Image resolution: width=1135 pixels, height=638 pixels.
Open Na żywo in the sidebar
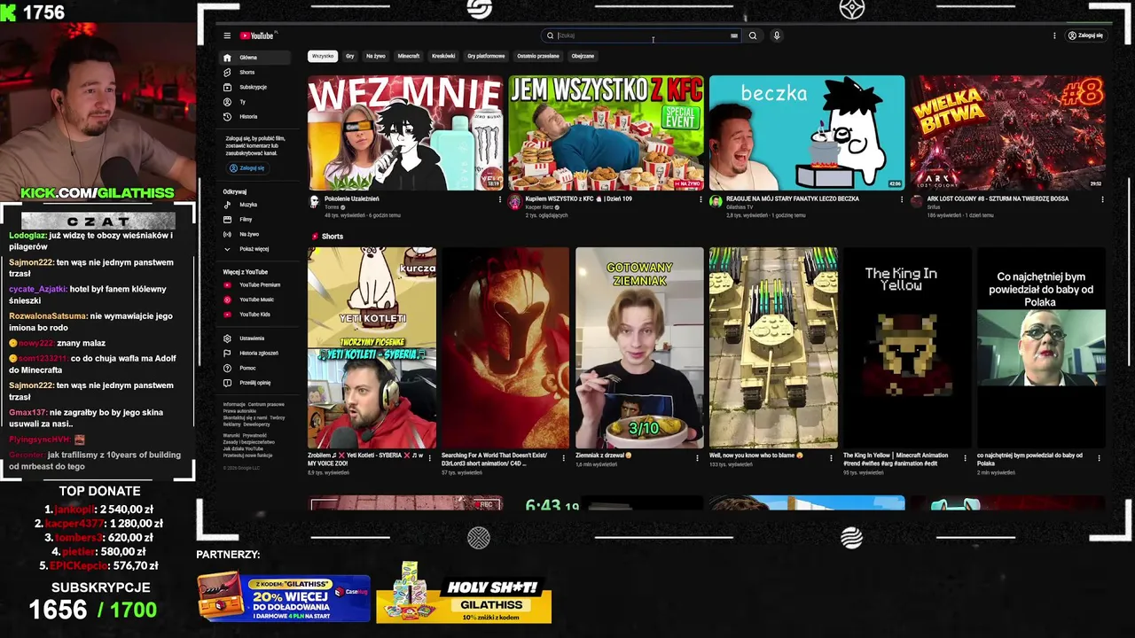point(255,234)
